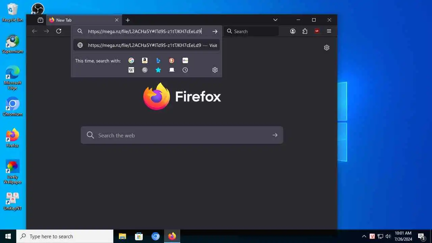Open File Explorer from taskbar

123,236
